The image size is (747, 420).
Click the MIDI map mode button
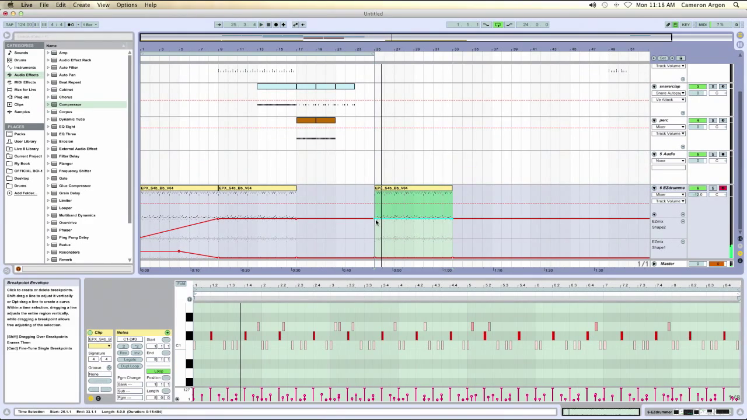(x=703, y=24)
